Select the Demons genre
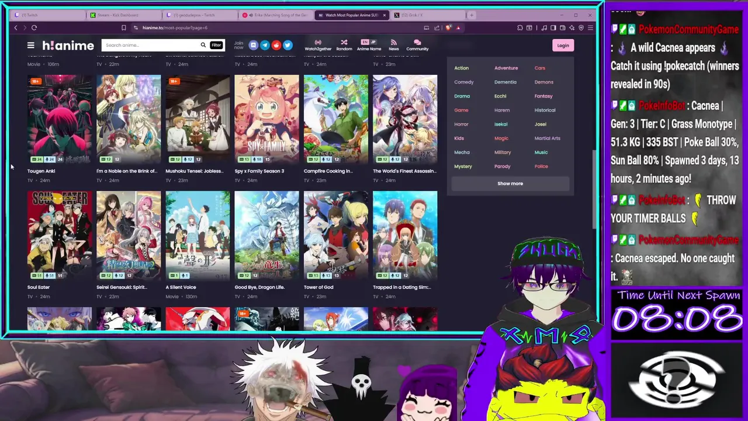The height and width of the screenshot is (421, 748). 543,82
